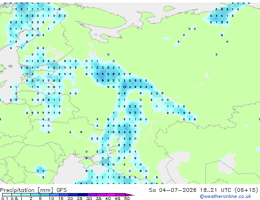
Task: Click the 0.5–1 mm legend color swatch
Action: click(x=16, y=195)
